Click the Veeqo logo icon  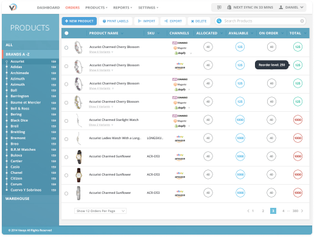coord(13,7)
